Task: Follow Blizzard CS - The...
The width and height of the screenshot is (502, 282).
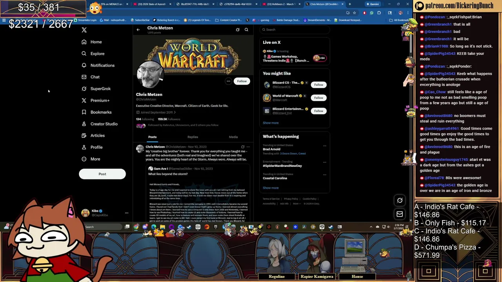Action: pyautogui.click(x=318, y=85)
